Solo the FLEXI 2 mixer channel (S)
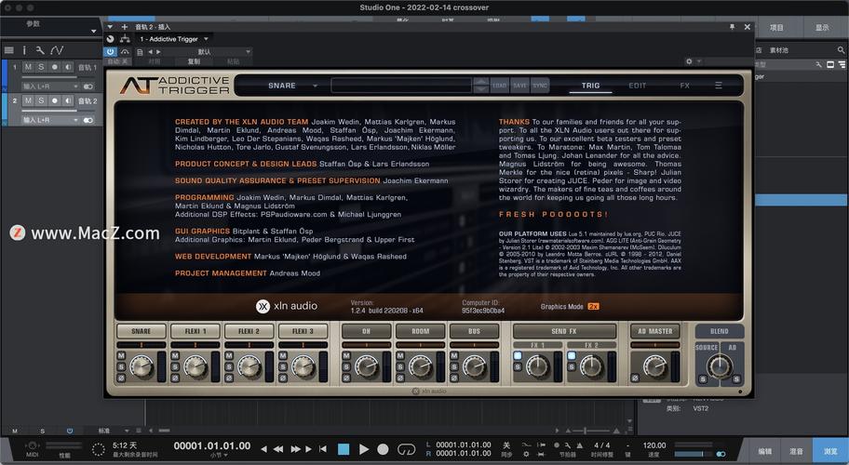 229,366
